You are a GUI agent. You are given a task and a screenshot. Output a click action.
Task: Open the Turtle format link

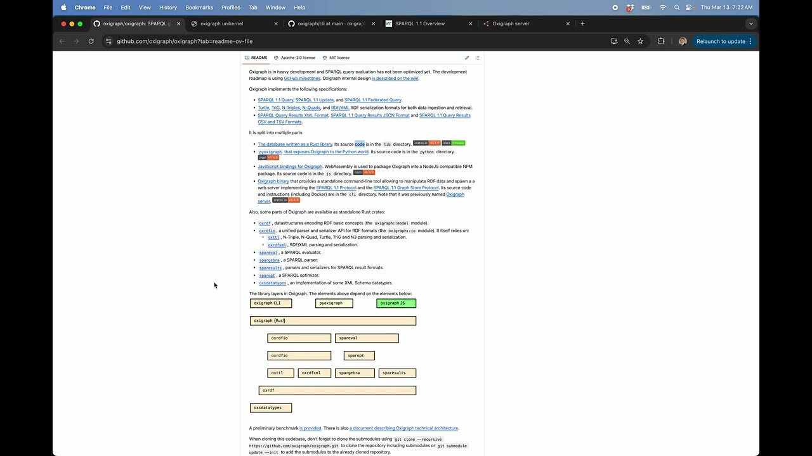click(x=263, y=108)
